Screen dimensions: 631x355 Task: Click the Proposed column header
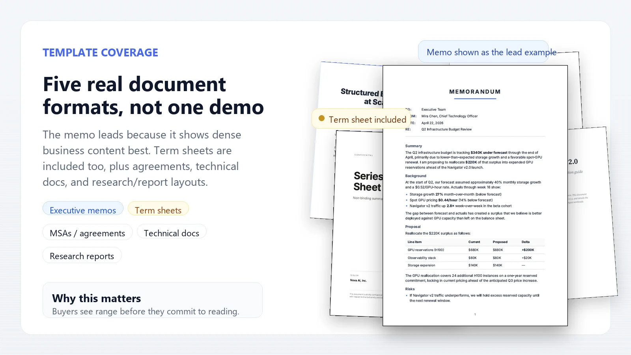coord(500,242)
